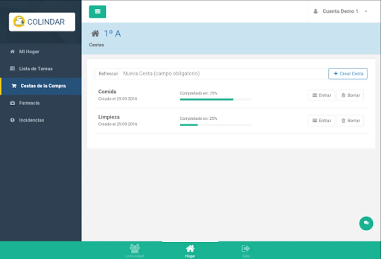
Task: Click the Comida progress bar
Action: [x=216, y=100]
